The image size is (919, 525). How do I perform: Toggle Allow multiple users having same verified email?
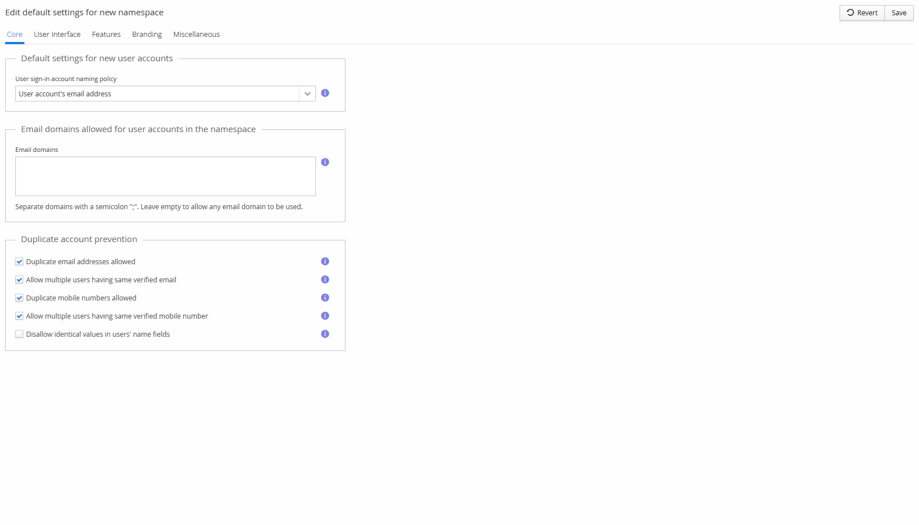[19, 280]
